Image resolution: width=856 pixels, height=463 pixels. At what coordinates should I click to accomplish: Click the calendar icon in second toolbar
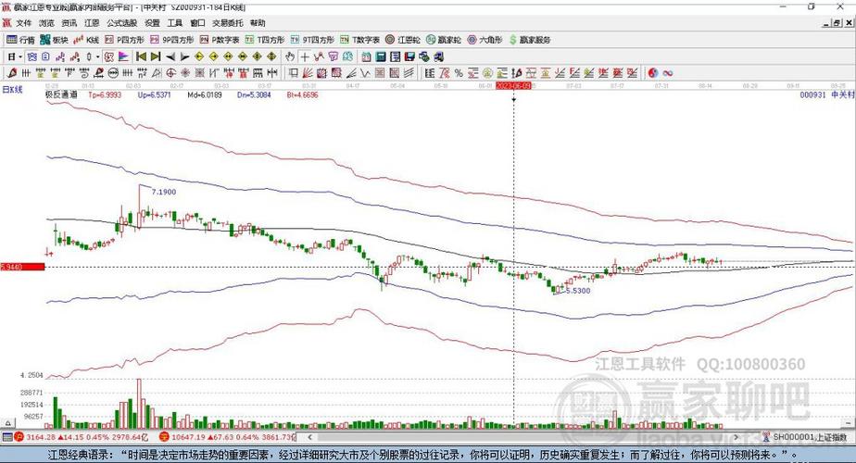click(x=366, y=56)
